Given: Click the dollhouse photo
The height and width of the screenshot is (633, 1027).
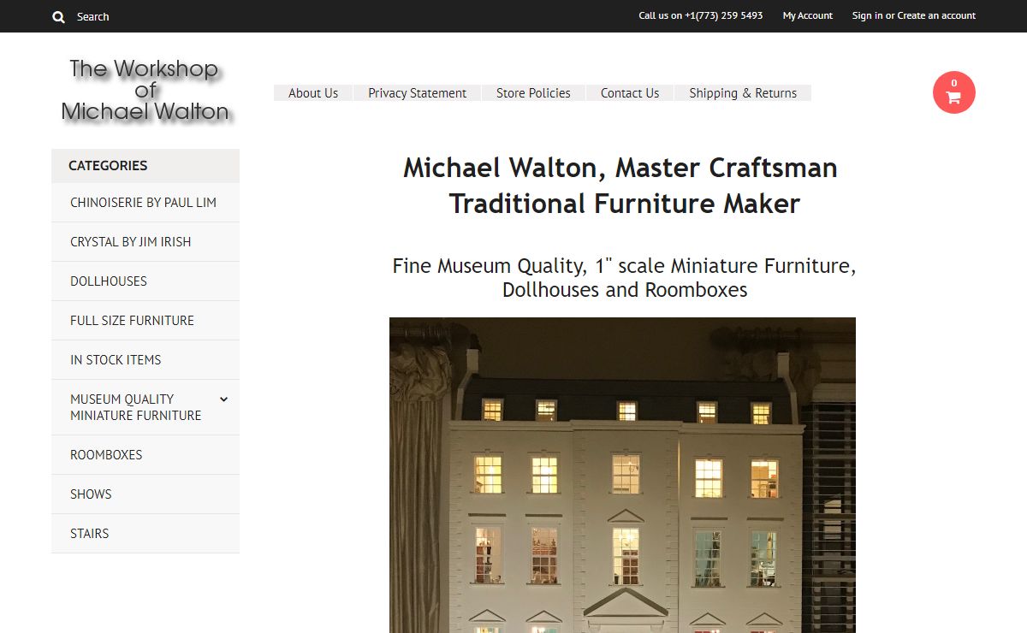Looking at the screenshot, I should 622,476.
